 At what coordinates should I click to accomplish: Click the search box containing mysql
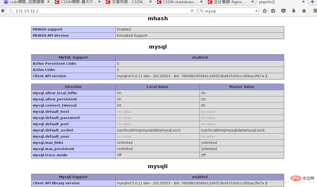(229, 11)
